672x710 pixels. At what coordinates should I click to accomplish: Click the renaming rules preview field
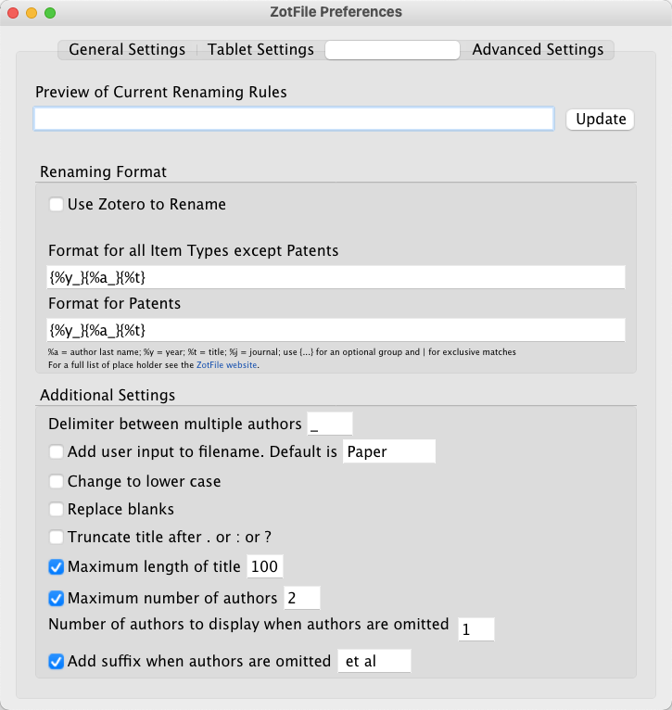click(294, 120)
